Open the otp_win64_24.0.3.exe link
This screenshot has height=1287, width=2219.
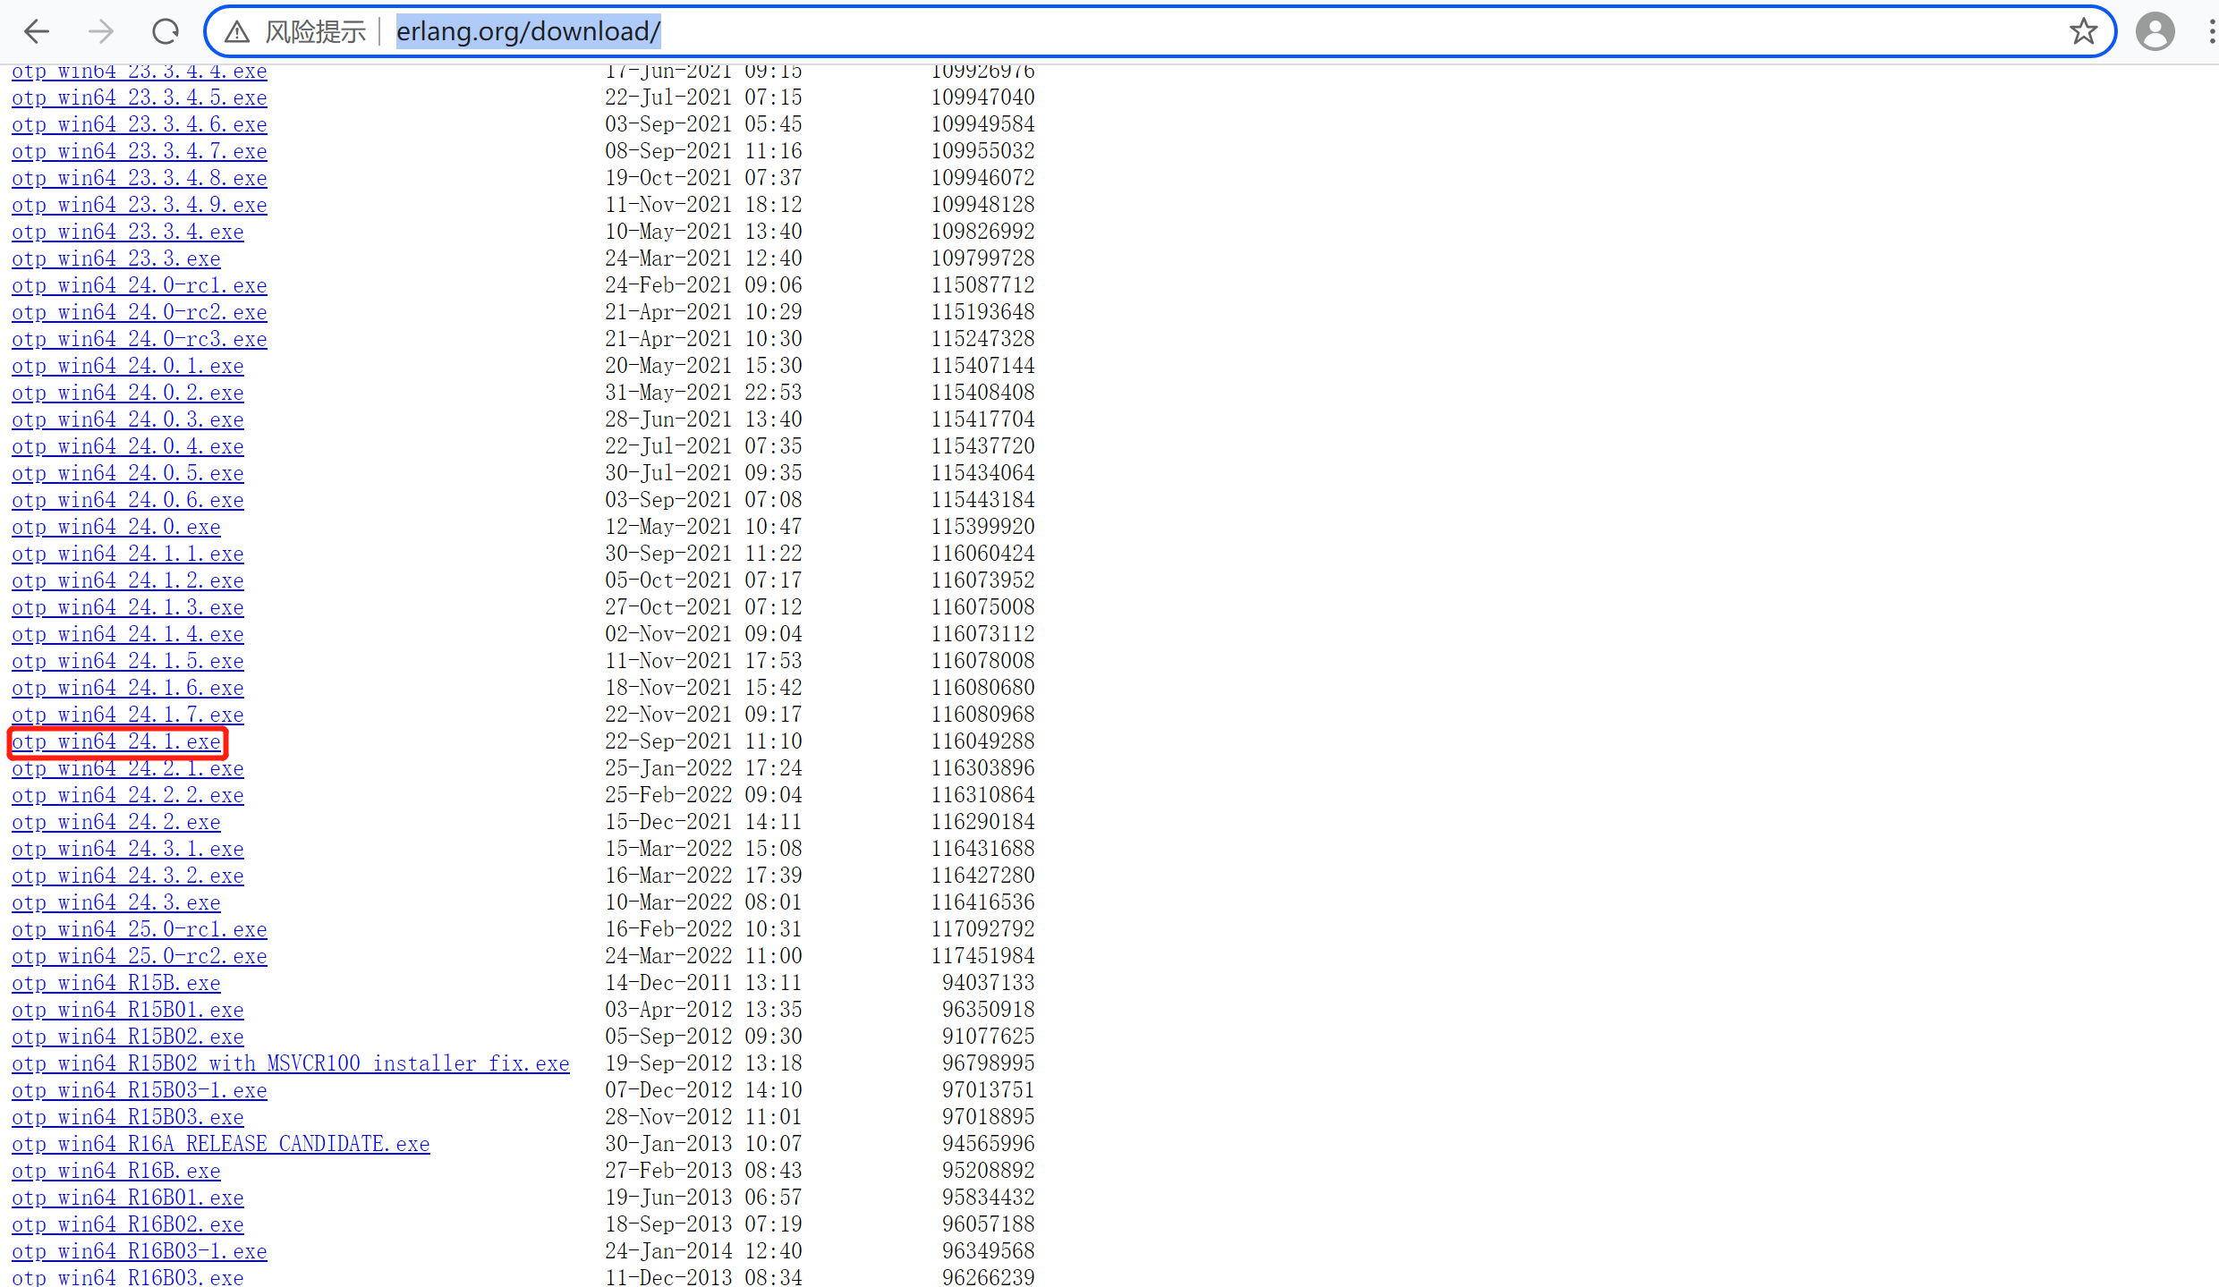pyautogui.click(x=128, y=419)
